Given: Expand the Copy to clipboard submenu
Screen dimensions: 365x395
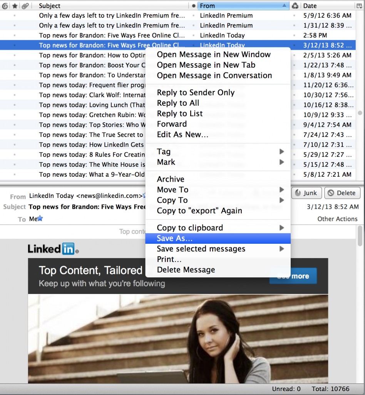Looking at the screenshot, I should [x=218, y=228].
